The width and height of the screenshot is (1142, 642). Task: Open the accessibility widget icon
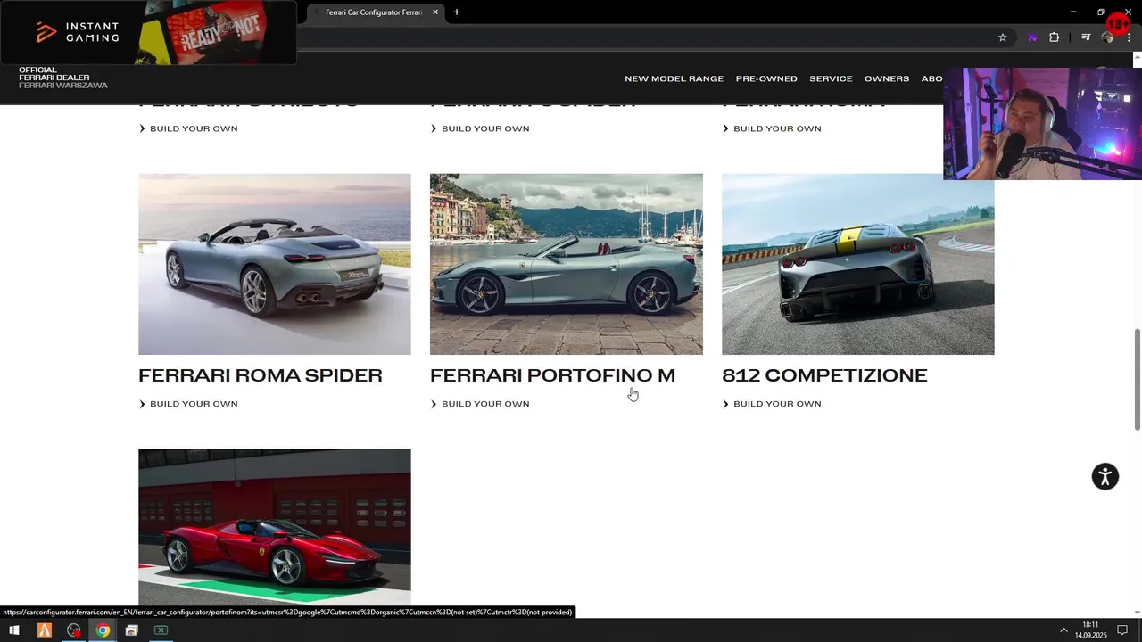click(x=1105, y=476)
